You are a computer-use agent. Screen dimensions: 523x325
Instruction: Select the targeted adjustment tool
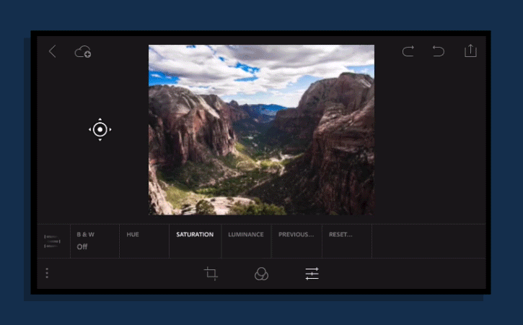(x=100, y=129)
